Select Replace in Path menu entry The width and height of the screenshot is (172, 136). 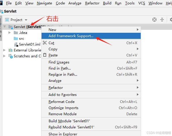click(x=91, y=75)
